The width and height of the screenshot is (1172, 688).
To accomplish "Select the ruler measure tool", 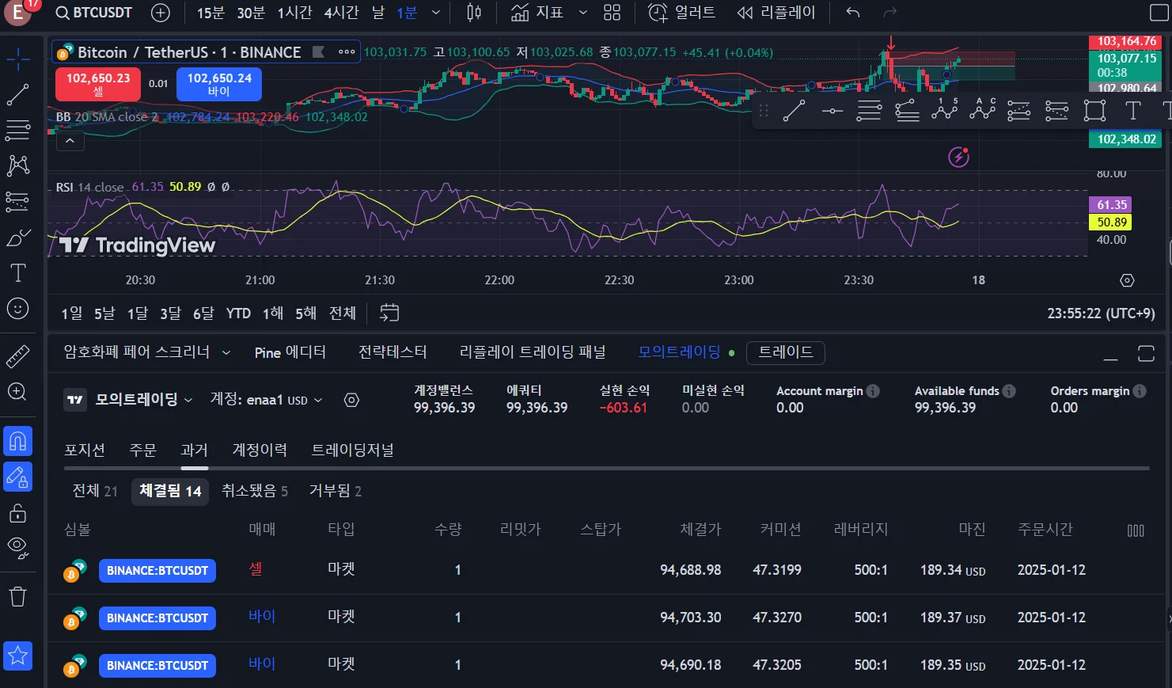I will pos(18,357).
